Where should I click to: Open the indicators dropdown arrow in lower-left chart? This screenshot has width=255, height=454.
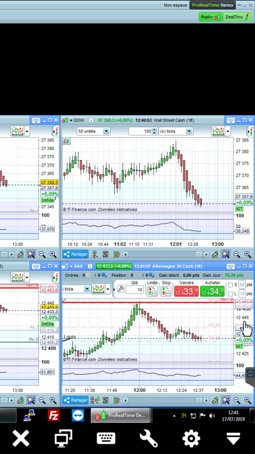pyautogui.click(x=27, y=277)
